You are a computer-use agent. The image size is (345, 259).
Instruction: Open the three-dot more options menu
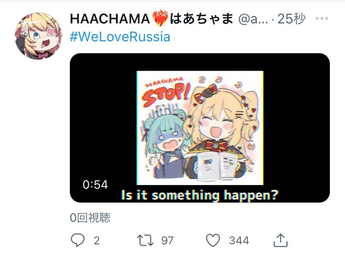coord(322,18)
